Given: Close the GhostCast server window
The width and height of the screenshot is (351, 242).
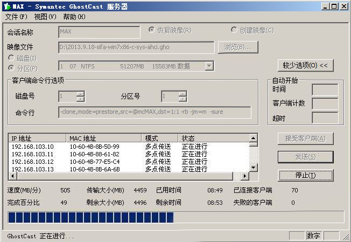Looking at the screenshot, I should tap(343, 6).
